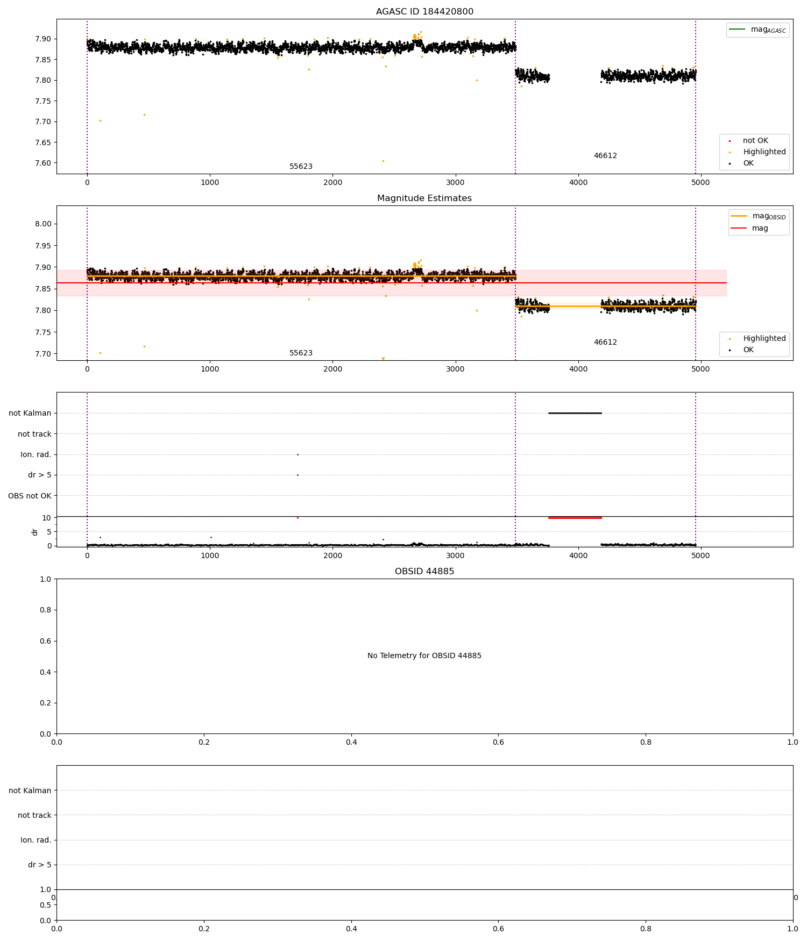Image resolution: width=807 pixels, height=941 pixels.
Task: Click the 0.5 y-axis tick in bottom panel
Action: pos(46,905)
